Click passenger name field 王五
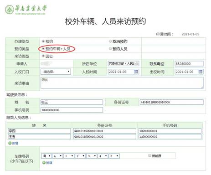The image size is (211, 175). pyautogui.click(x=39, y=137)
